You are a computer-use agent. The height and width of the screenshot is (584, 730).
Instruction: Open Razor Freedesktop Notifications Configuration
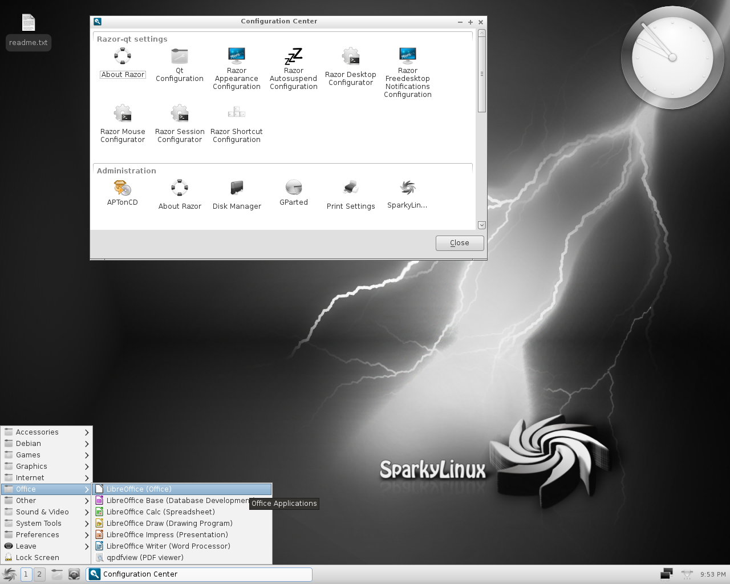408,72
